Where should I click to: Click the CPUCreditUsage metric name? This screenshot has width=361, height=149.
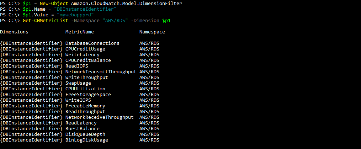[x=85, y=49]
